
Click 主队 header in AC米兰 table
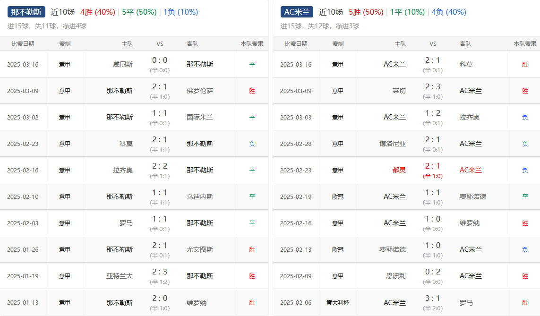400,44
